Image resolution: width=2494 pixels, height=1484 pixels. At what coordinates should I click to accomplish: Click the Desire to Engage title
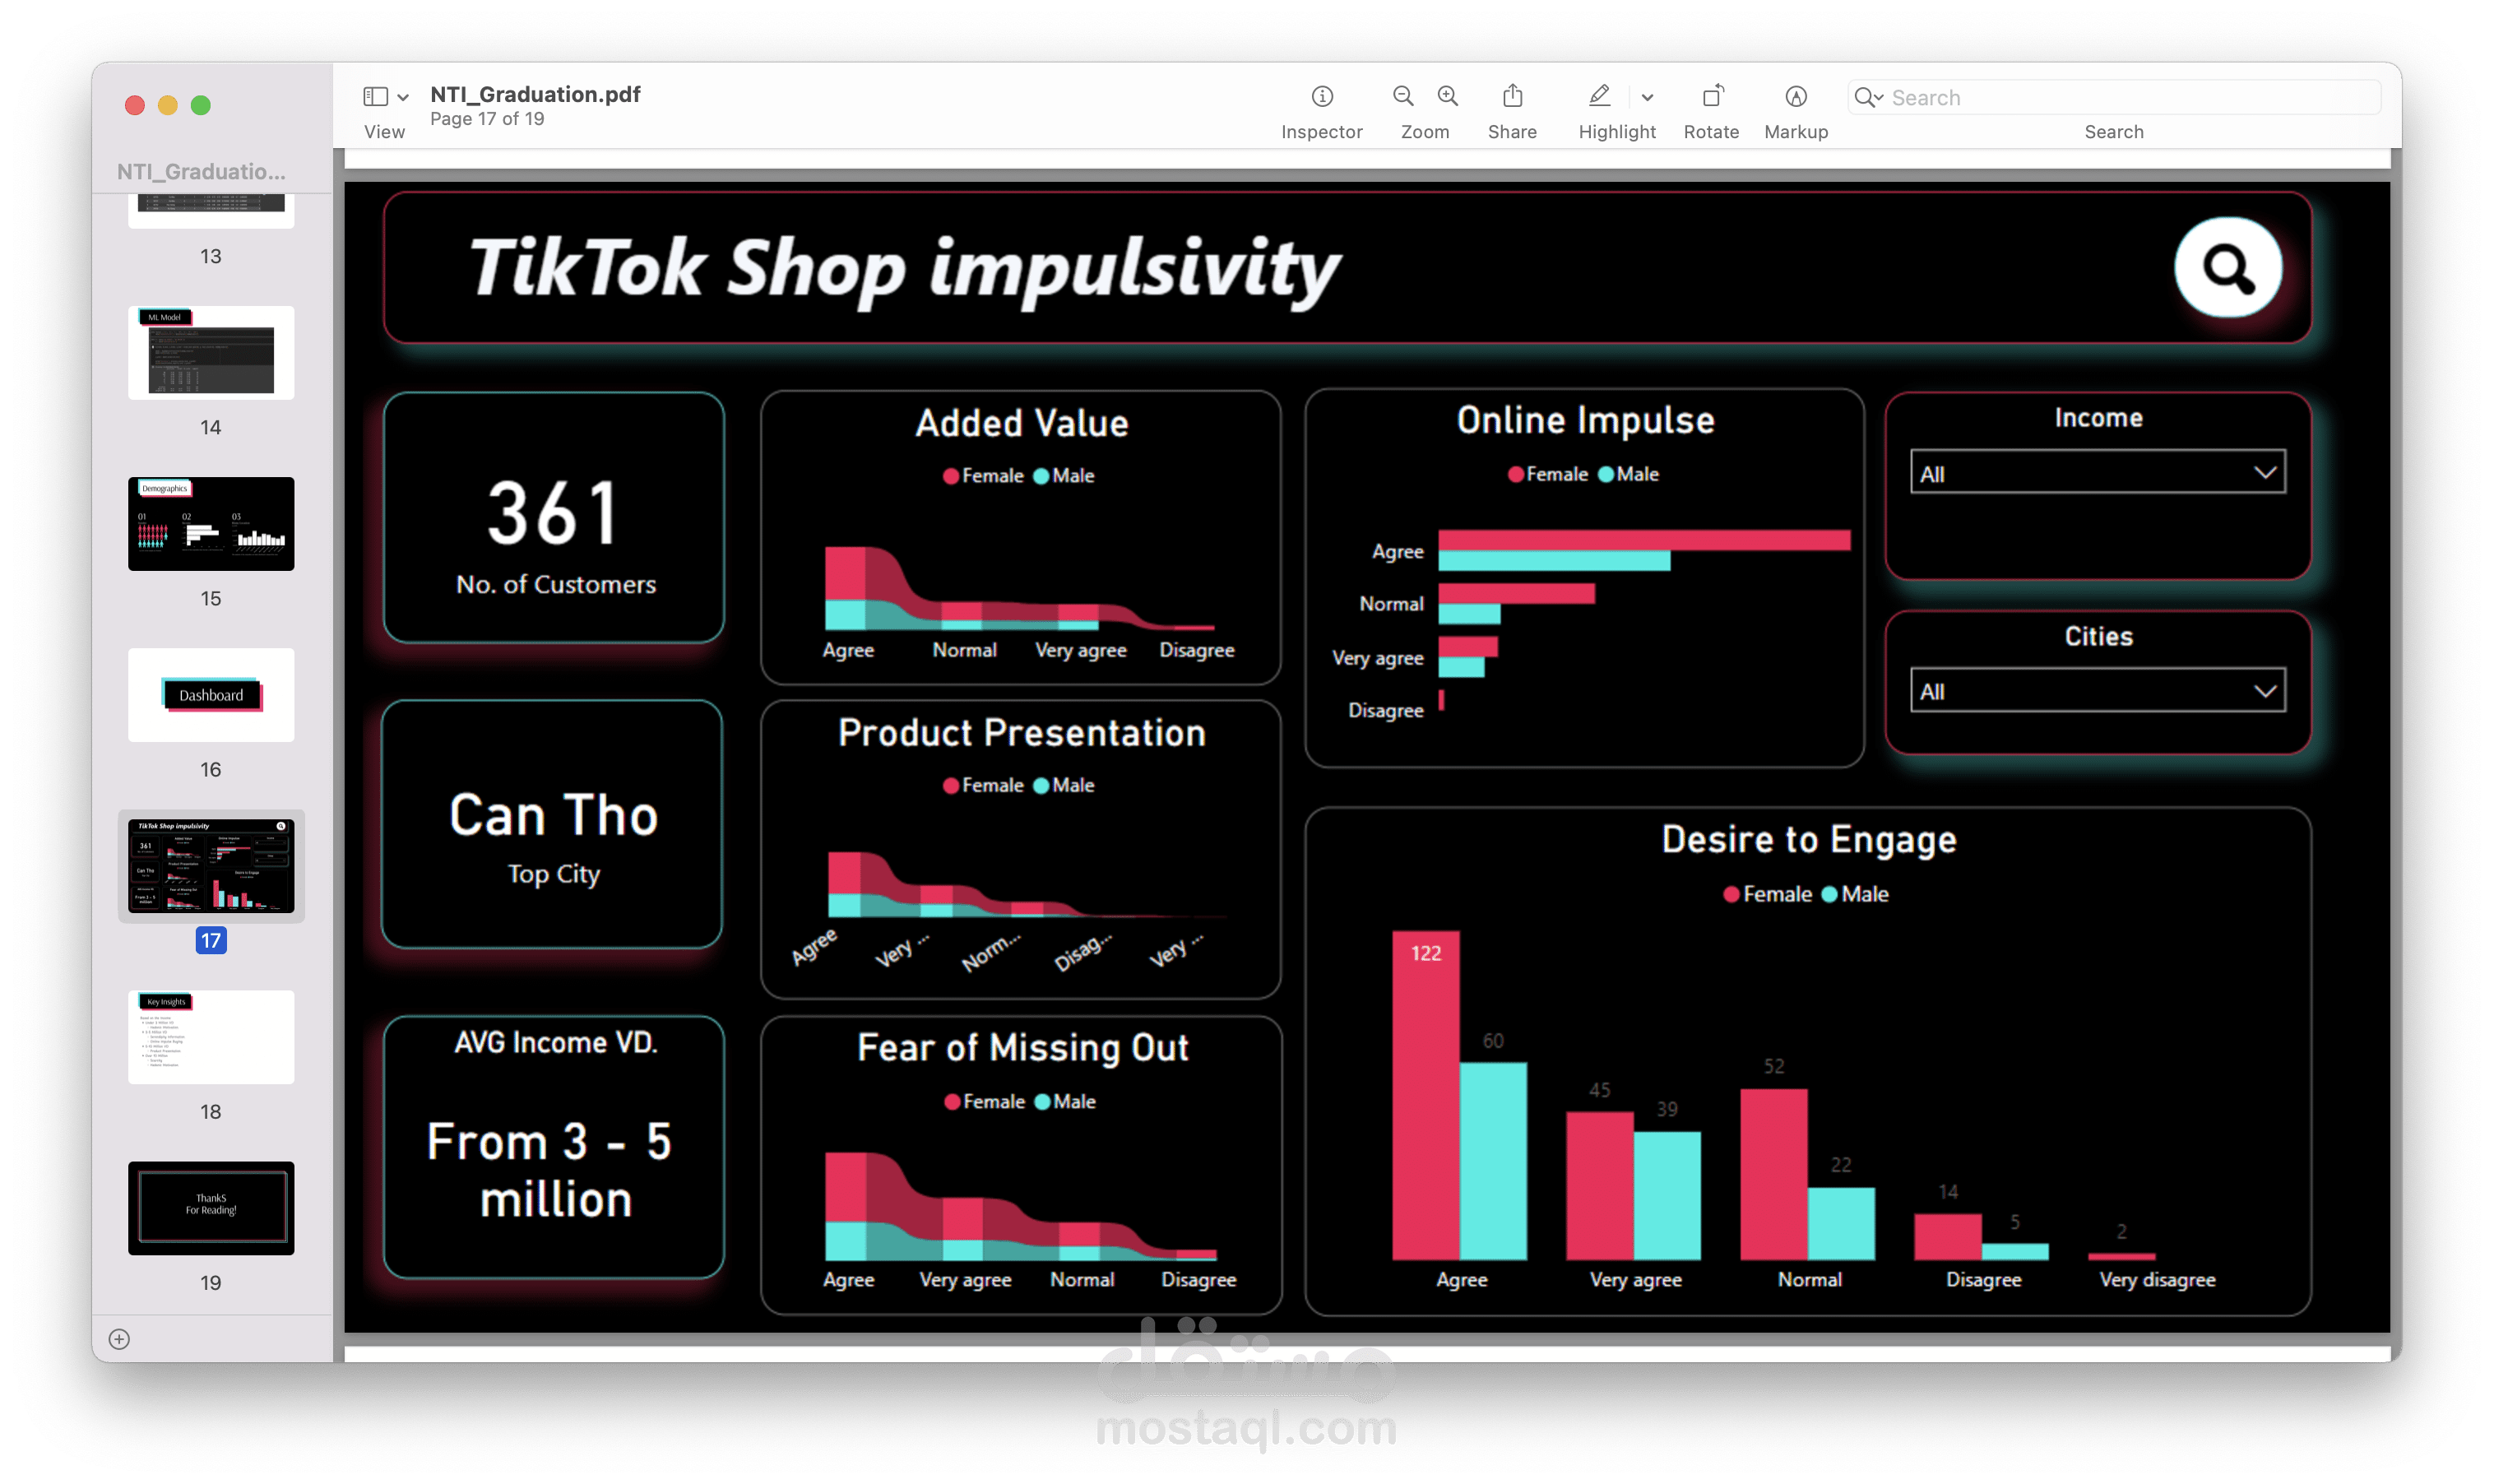[x=1808, y=839]
